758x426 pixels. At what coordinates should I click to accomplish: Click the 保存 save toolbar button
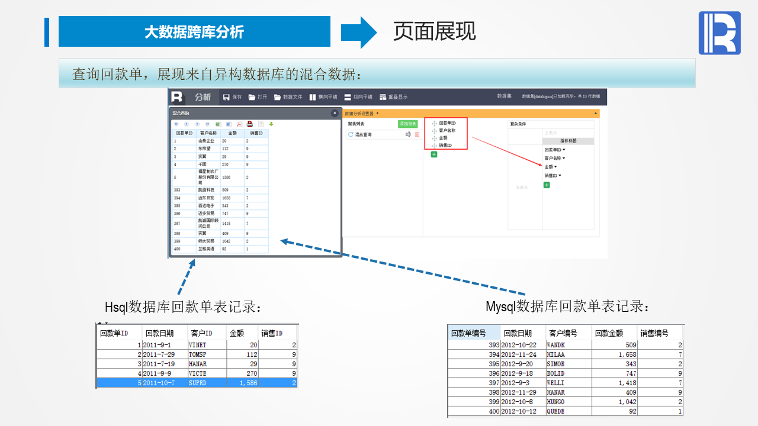coord(232,97)
